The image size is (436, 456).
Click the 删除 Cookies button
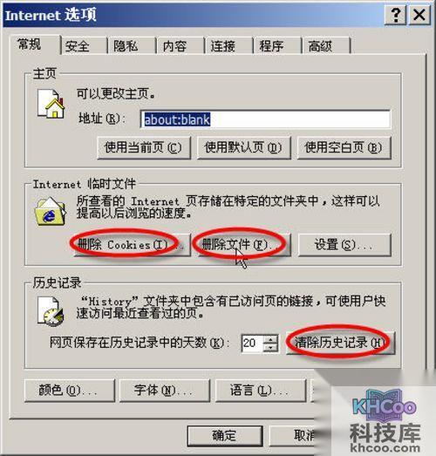(133, 245)
